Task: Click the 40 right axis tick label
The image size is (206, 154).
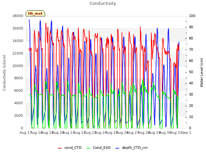Action: click(x=191, y=83)
